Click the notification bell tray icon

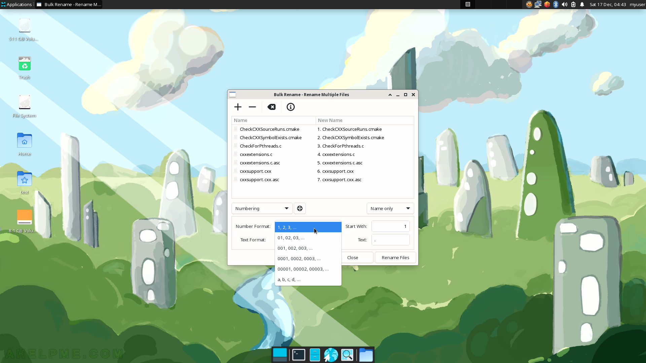click(582, 4)
